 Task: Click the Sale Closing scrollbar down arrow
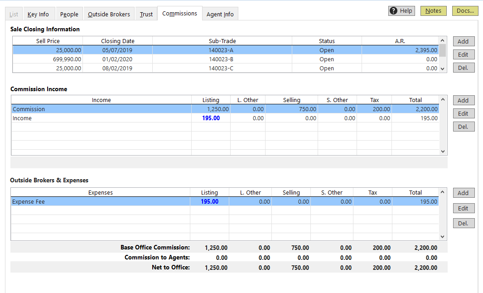(x=443, y=68)
